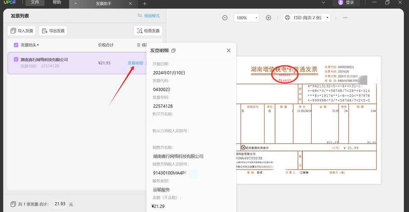Click 检查发票 button

148,31
